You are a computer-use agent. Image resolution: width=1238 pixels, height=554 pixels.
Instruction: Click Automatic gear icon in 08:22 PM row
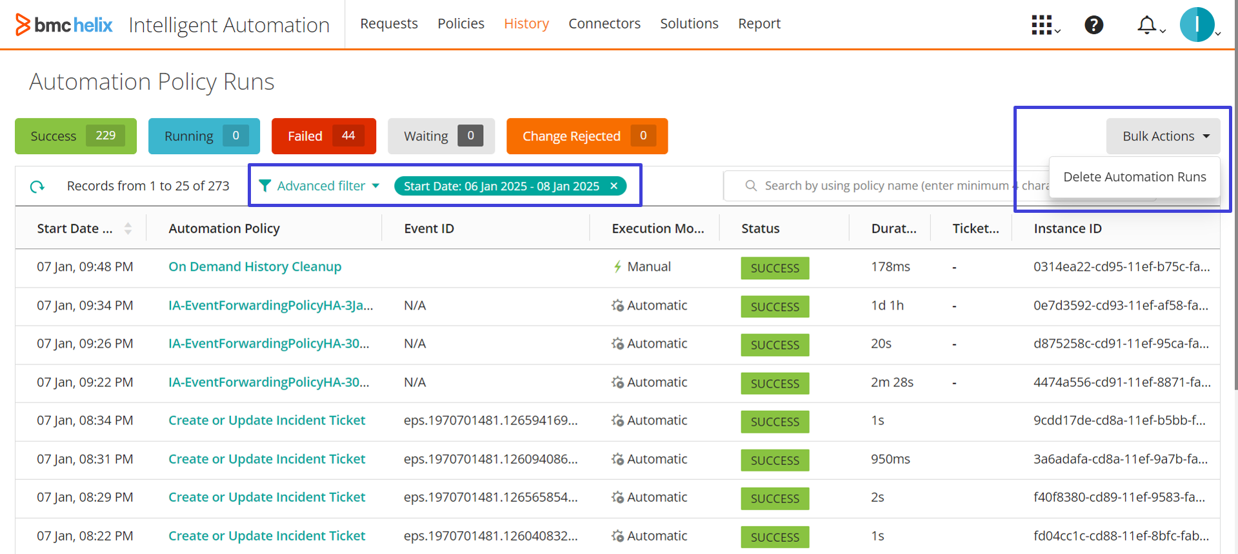pos(617,536)
